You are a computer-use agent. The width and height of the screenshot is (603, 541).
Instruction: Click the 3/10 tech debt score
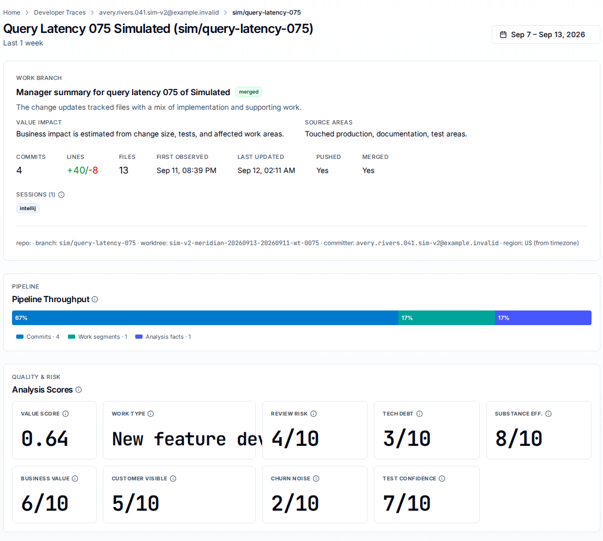[407, 439]
